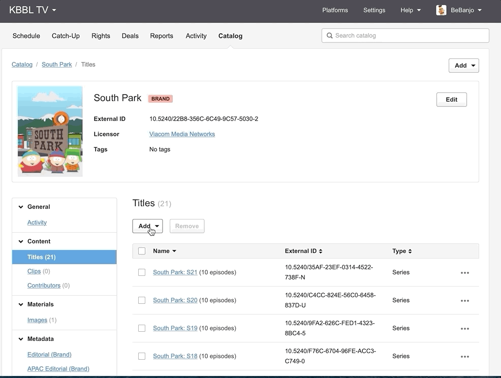Screen dimensions: 501x378
Task: Sort titles by Type column arrows
Action: pos(410,251)
